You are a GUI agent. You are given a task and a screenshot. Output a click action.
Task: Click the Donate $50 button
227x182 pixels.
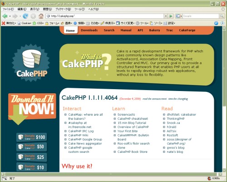31,147
